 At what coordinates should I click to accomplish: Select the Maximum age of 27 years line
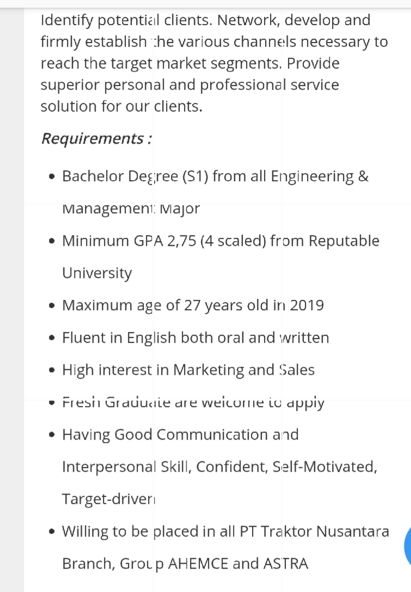[x=193, y=305]
